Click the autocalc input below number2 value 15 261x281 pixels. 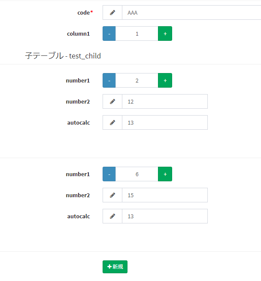tap(165, 216)
